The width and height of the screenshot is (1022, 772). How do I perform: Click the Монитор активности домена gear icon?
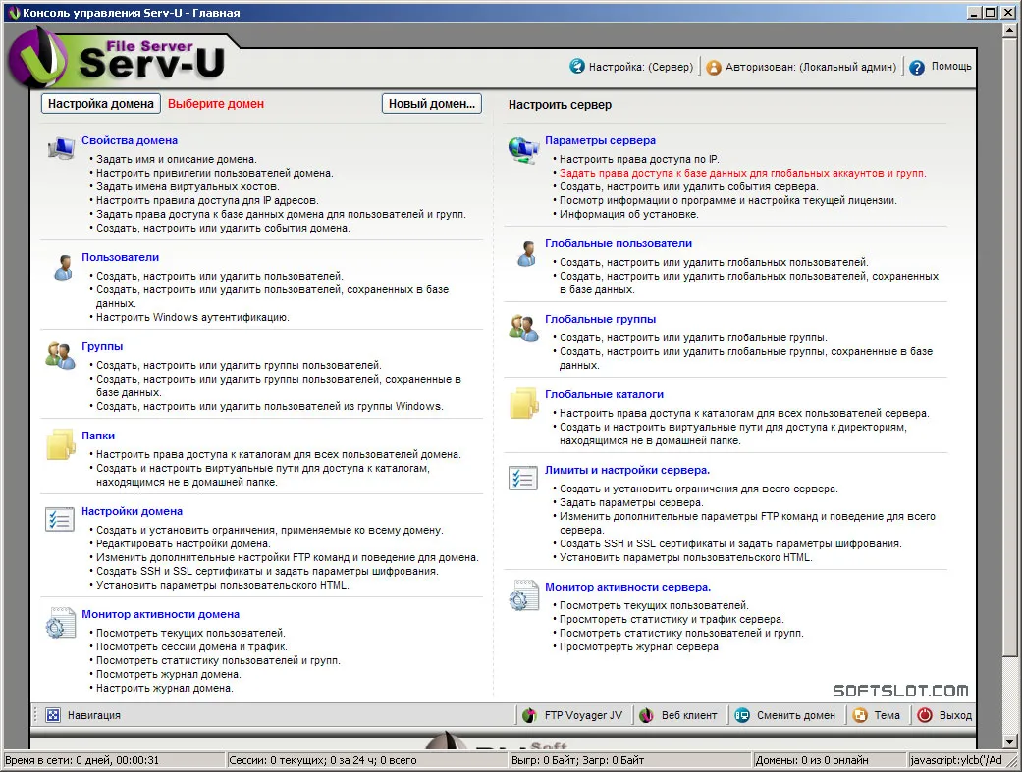click(x=60, y=622)
